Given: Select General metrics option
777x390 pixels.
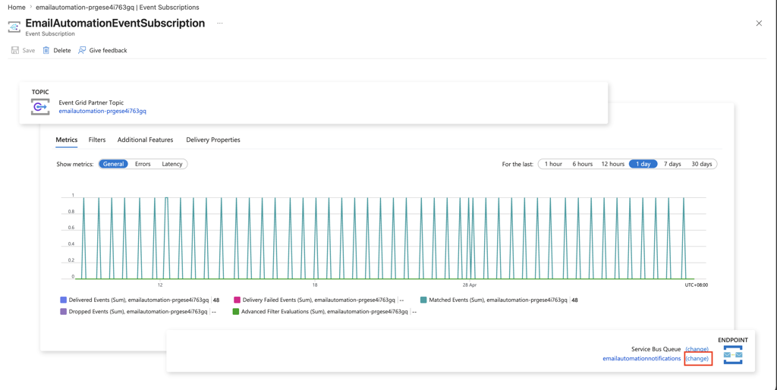Looking at the screenshot, I should (x=114, y=164).
